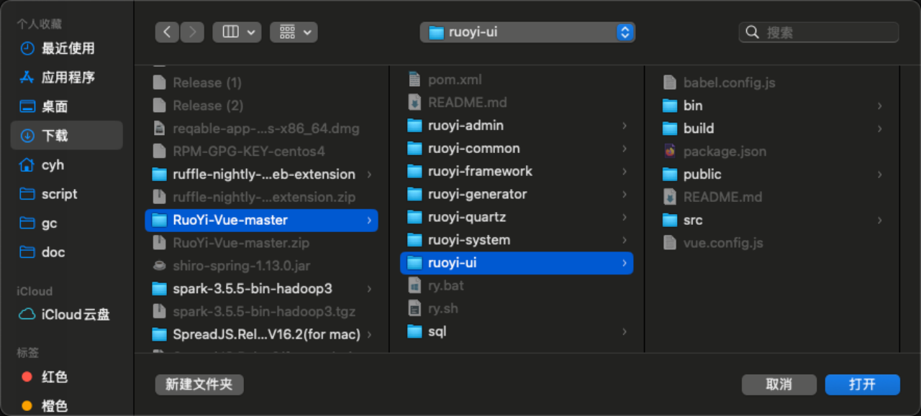Viewport: 921px width, 416px height.
Task: Click the 取消 button
Action: click(x=779, y=384)
